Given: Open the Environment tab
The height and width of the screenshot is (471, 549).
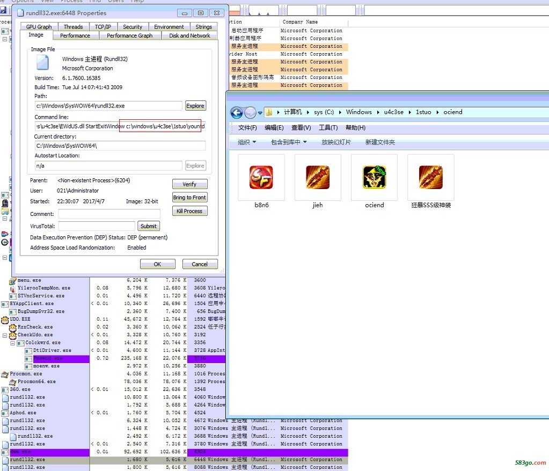Looking at the screenshot, I should [x=169, y=27].
